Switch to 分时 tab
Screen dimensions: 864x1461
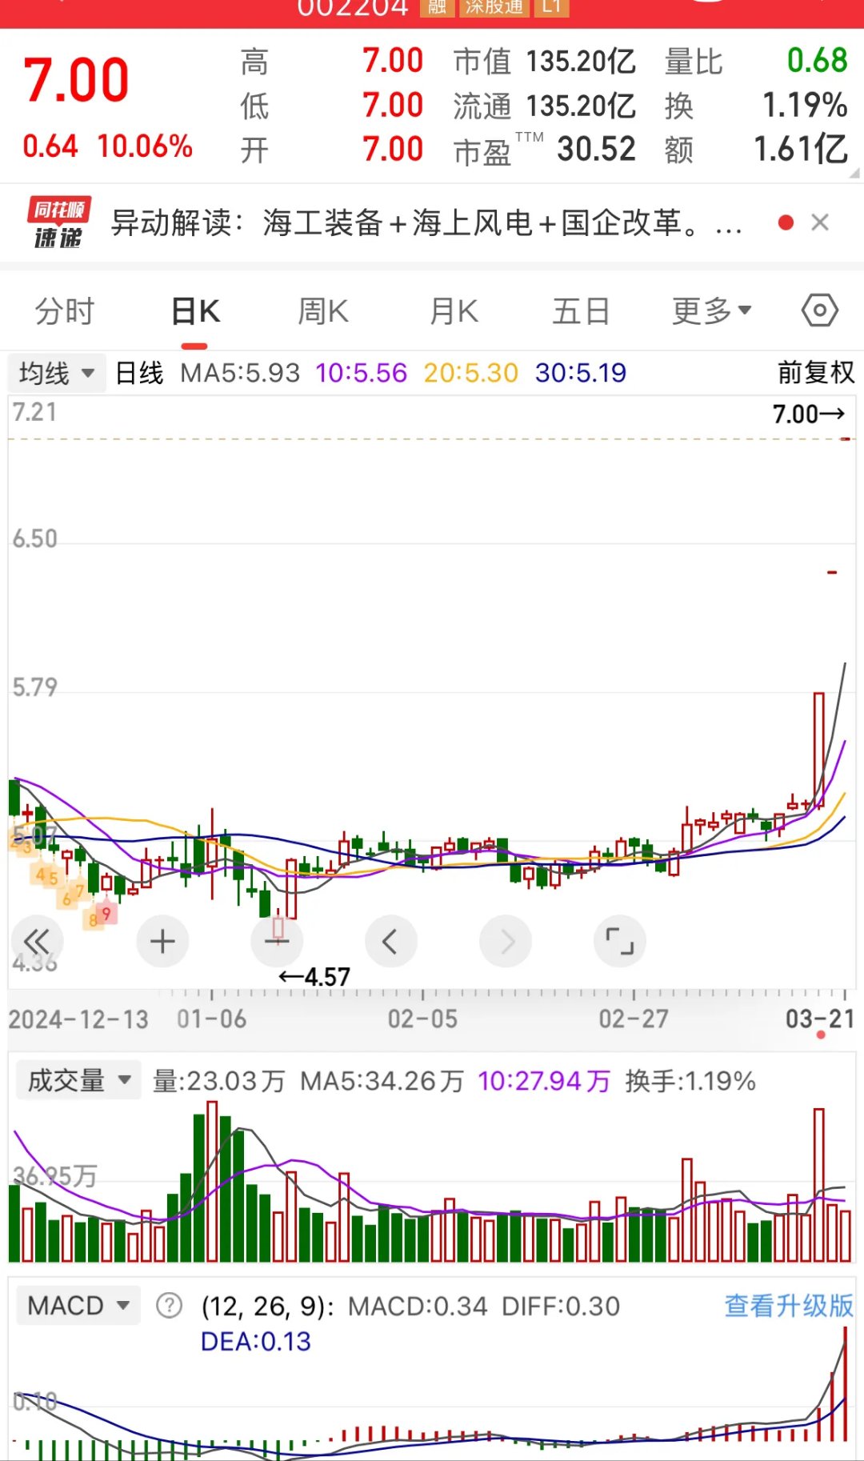click(65, 311)
